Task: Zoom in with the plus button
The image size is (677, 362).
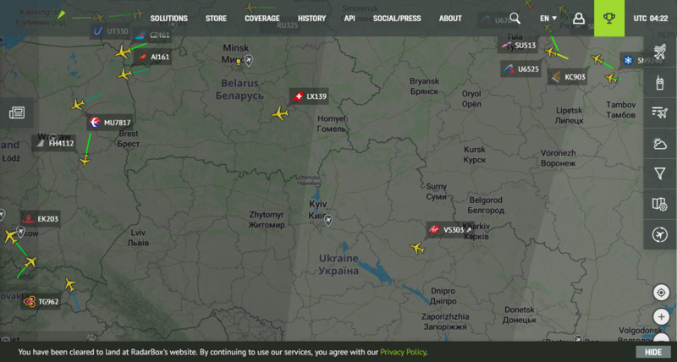Action: coord(661,316)
